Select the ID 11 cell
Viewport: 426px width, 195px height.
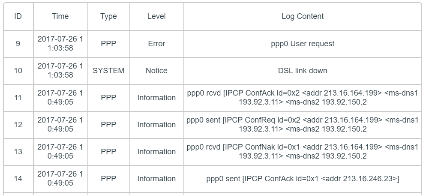(18, 98)
